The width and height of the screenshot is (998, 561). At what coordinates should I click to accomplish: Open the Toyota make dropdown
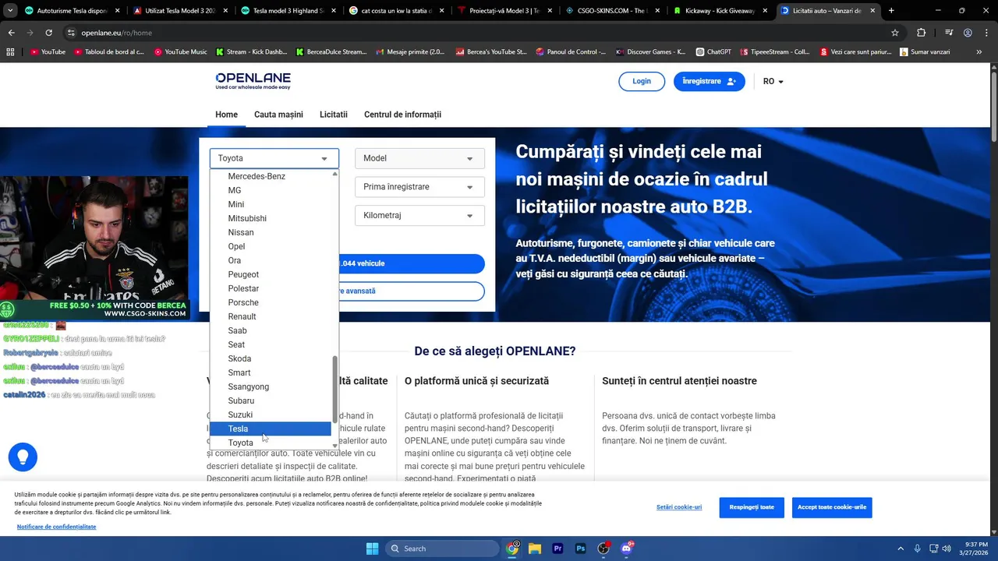coord(274,158)
